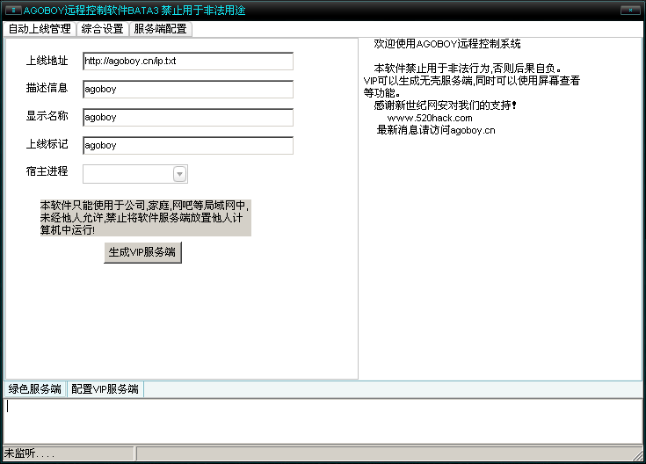The image size is (646, 464).
Task: Click the empty log text area at bottom
Action: 323,420
